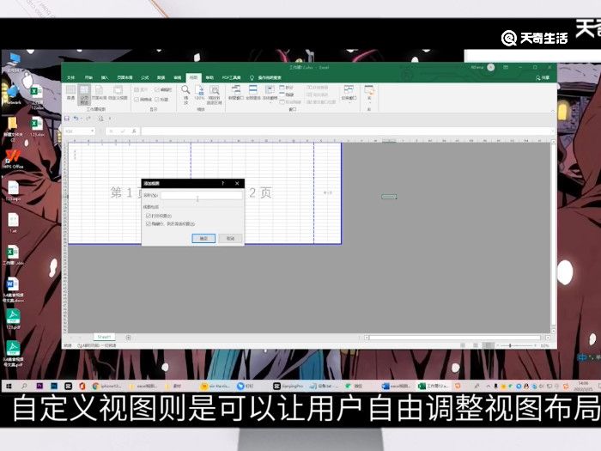Click the Normal view icon in the status bar
Screen dimensions: 601x451
point(463,345)
